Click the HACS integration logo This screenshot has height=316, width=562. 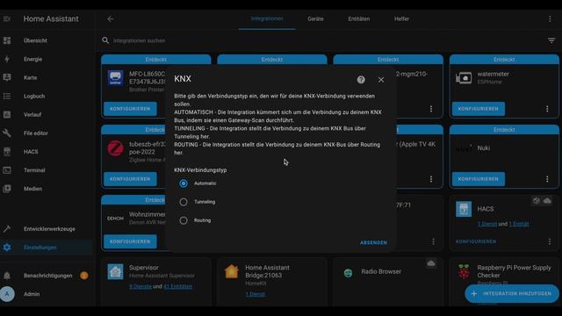464,209
